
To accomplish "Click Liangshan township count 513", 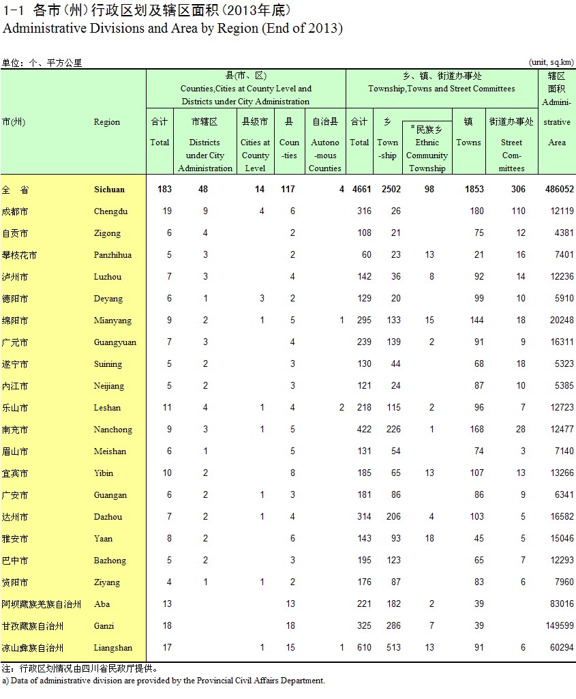I will pyautogui.click(x=393, y=648).
